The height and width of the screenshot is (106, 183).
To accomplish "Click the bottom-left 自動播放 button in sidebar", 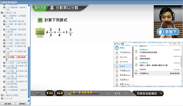I will [x=8, y=104].
